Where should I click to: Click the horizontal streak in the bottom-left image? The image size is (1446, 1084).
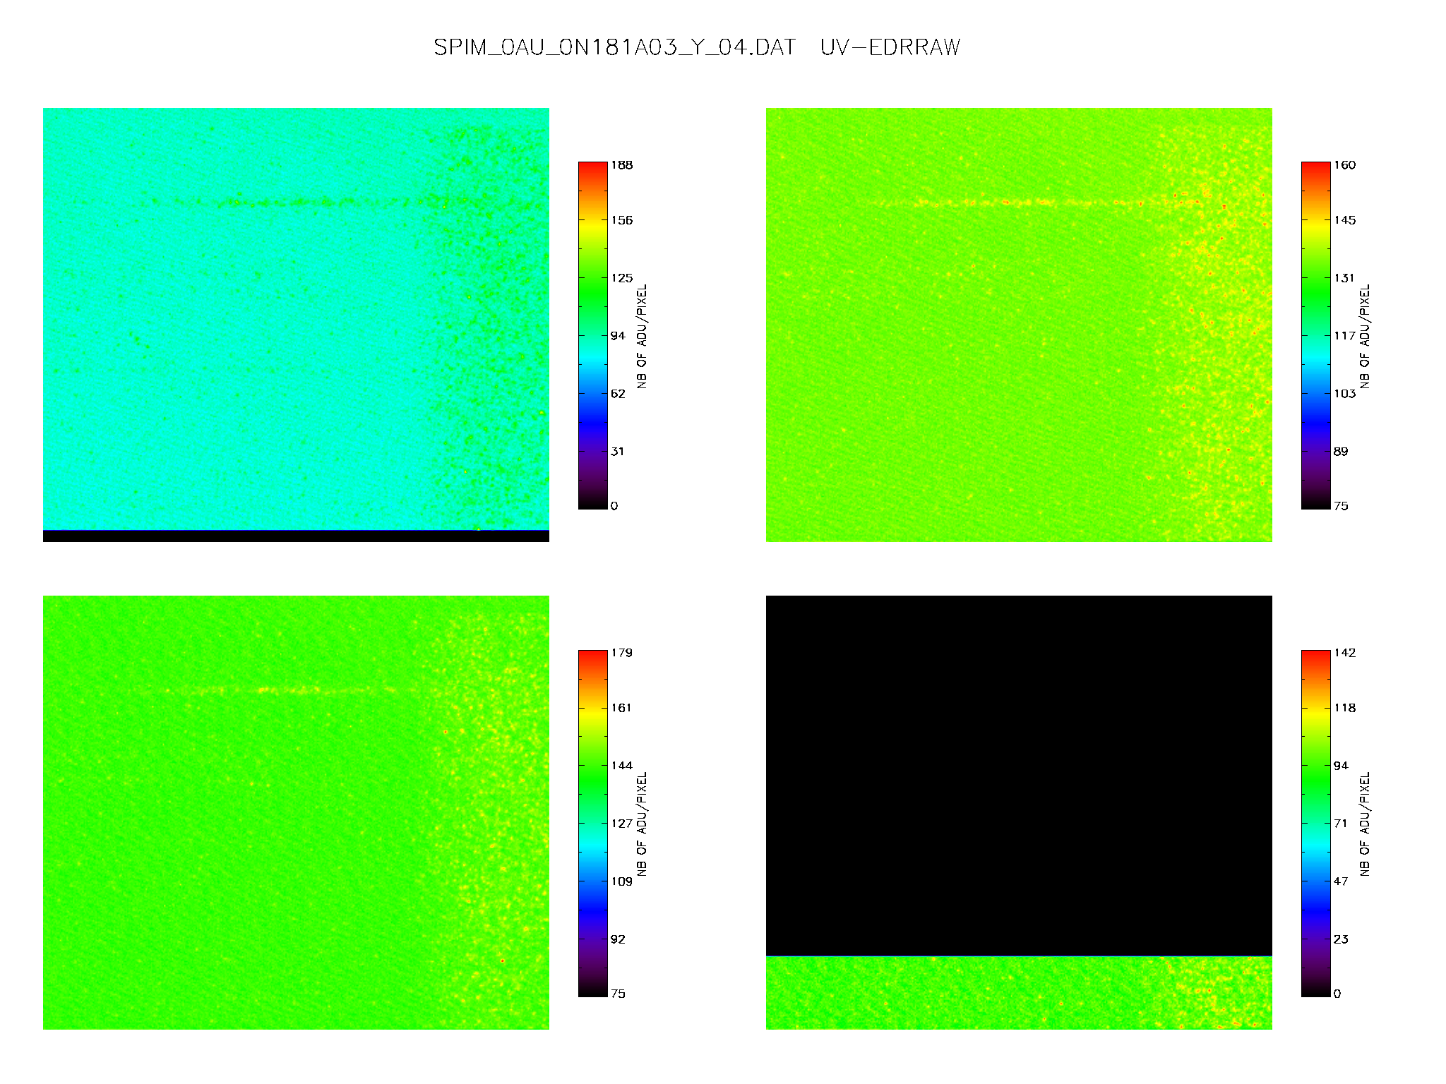click(282, 690)
